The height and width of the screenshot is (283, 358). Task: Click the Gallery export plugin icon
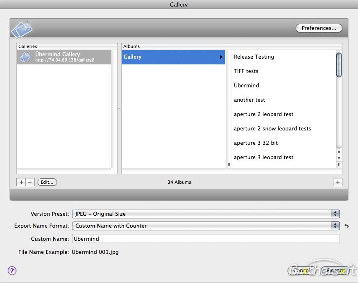[22, 29]
